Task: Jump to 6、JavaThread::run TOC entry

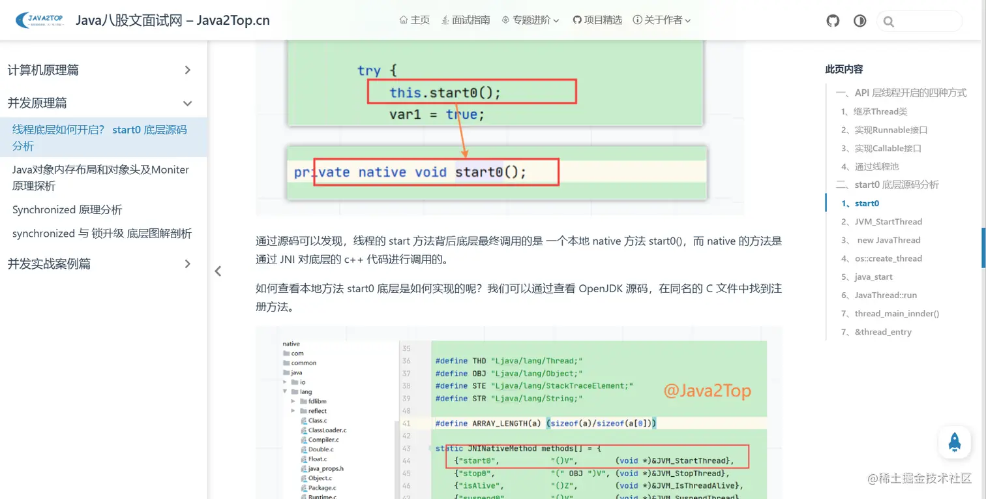Action: click(879, 295)
